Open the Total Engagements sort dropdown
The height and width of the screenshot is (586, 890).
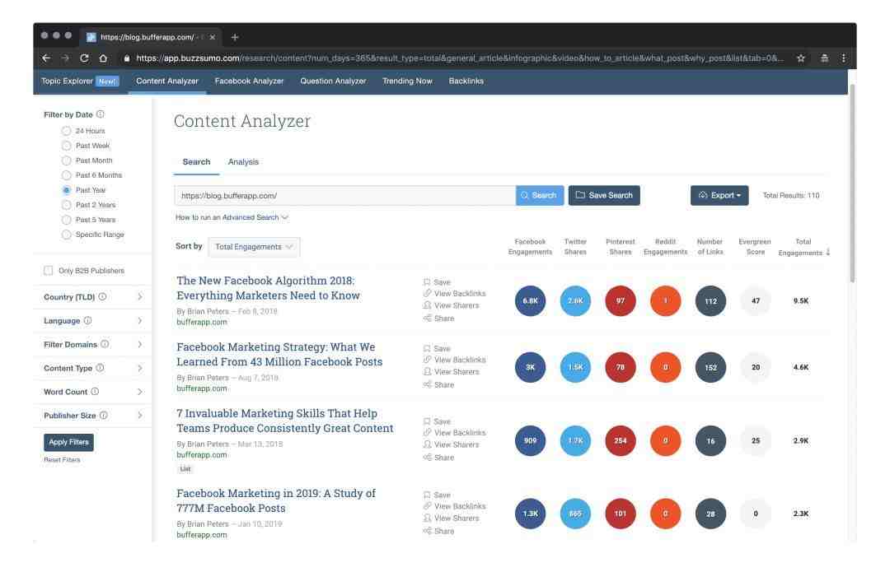(x=255, y=247)
